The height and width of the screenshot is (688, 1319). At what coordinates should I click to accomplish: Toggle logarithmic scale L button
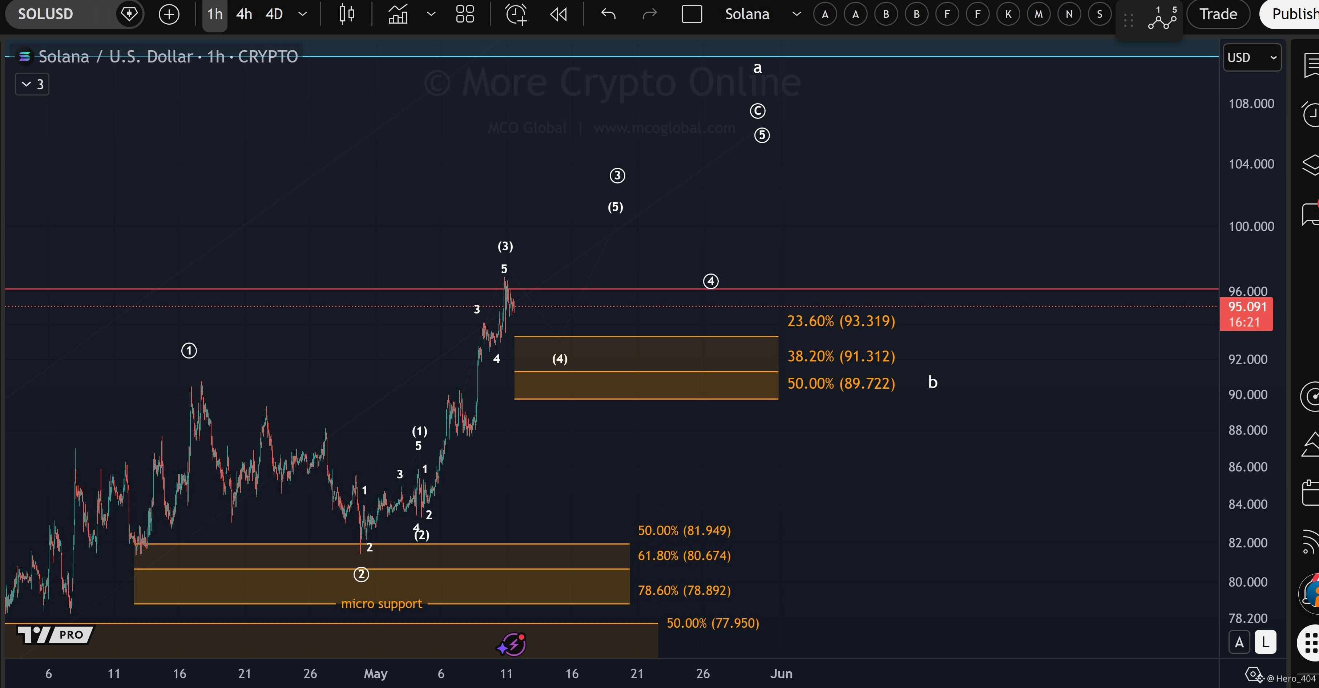point(1265,642)
